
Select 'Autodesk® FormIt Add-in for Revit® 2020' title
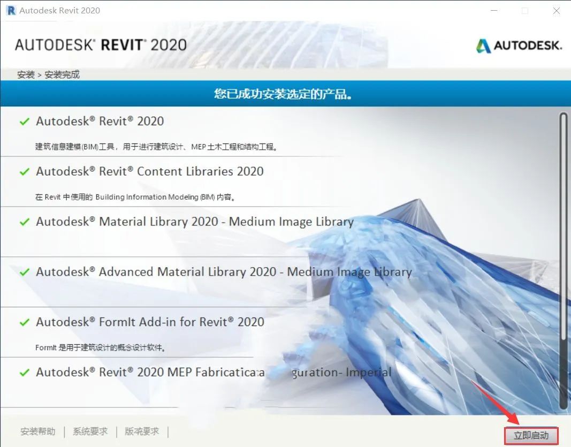[x=150, y=322]
